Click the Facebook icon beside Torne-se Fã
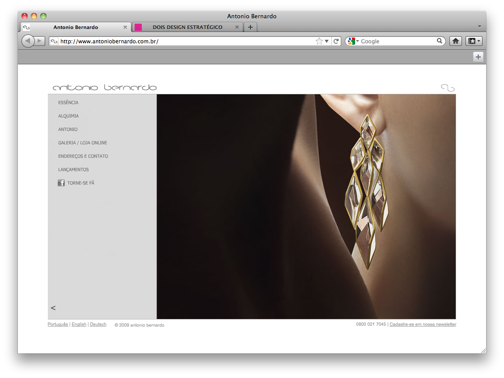The width and height of the screenshot is (504, 378). pyautogui.click(x=61, y=183)
